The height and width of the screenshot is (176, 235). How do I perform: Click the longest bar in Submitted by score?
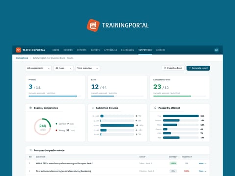117,125
